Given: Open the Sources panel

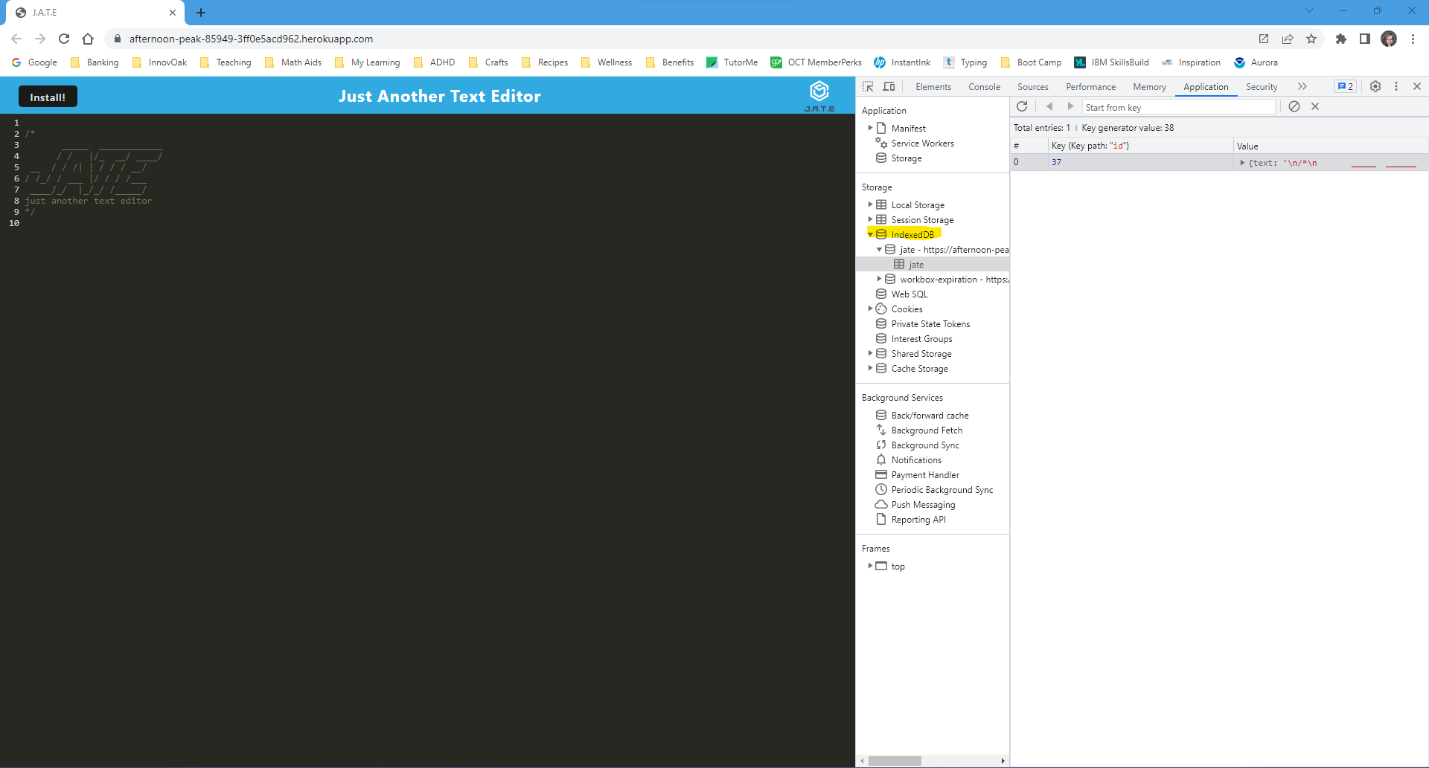Looking at the screenshot, I should pyautogui.click(x=1032, y=86).
